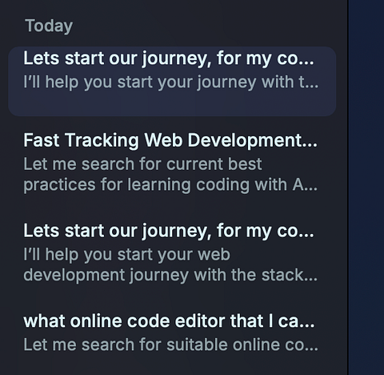Open the highlighted "Lets start our journey" conversation
Screen dimensions: 384x375
(x=172, y=82)
